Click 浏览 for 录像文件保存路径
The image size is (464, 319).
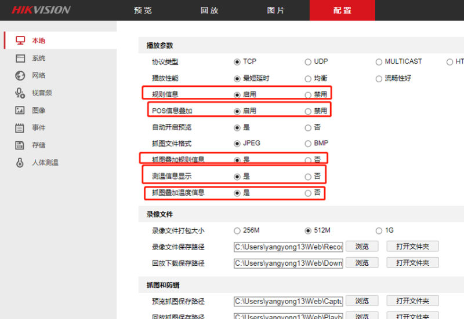(362, 247)
